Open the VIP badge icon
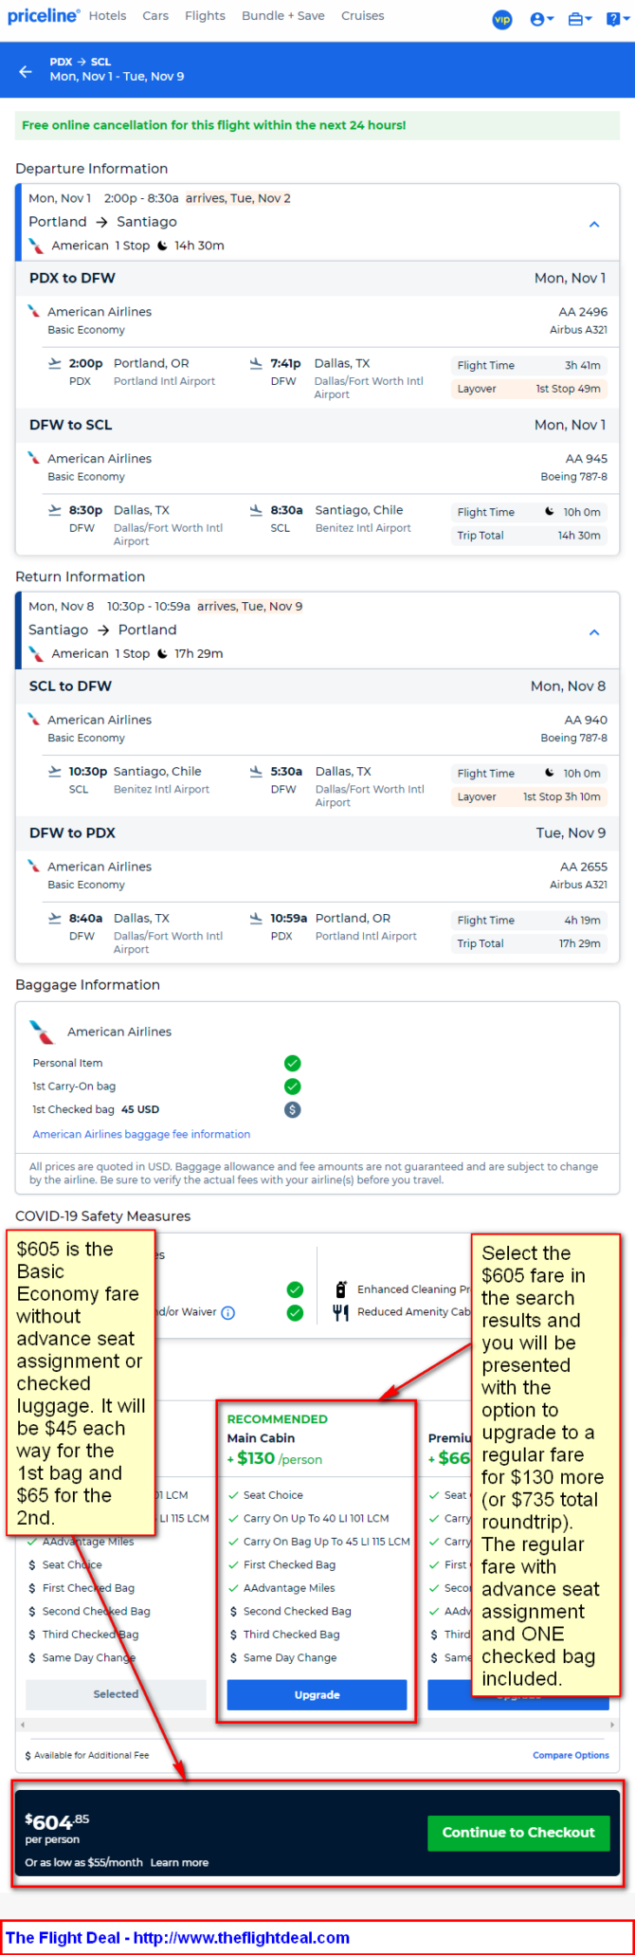635x1955 pixels. (502, 19)
